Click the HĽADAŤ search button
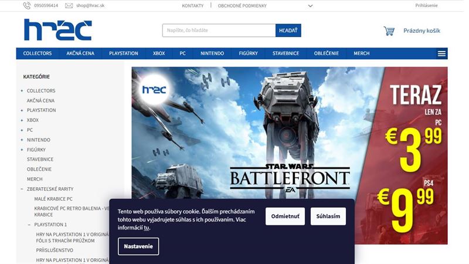469x264 pixels. (x=288, y=31)
